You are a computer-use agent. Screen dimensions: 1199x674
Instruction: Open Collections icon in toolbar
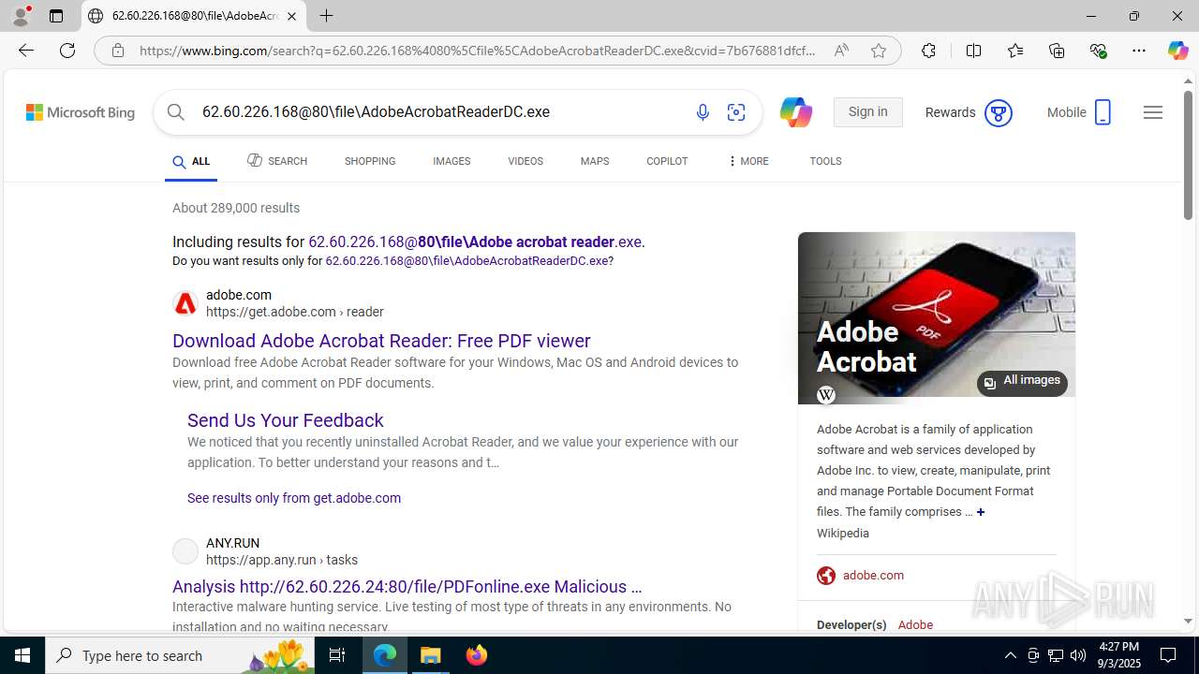coord(1057,51)
